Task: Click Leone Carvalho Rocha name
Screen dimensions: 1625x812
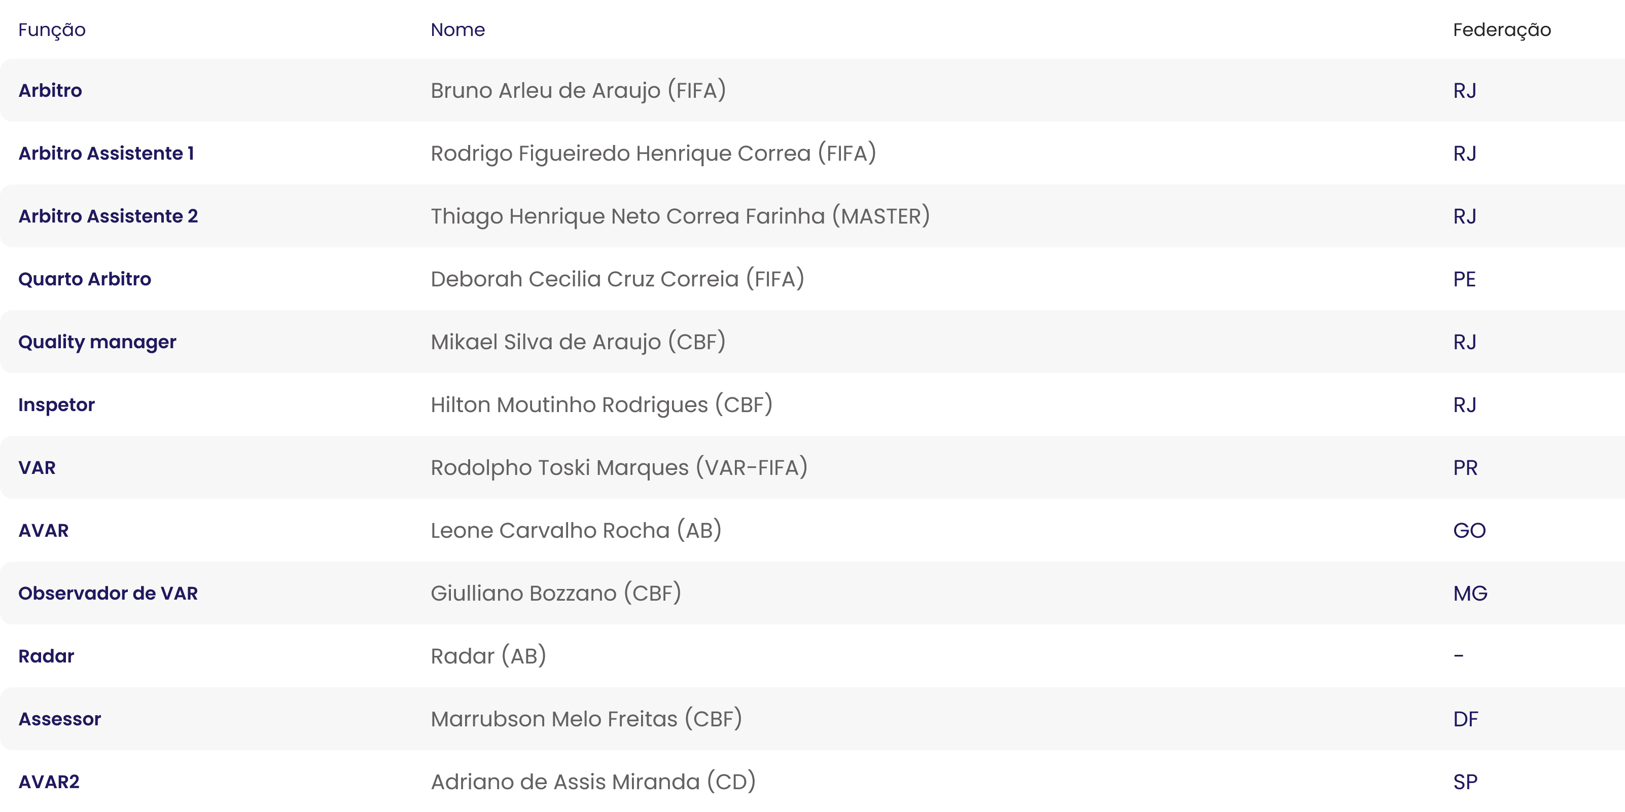Action: coord(576,530)
